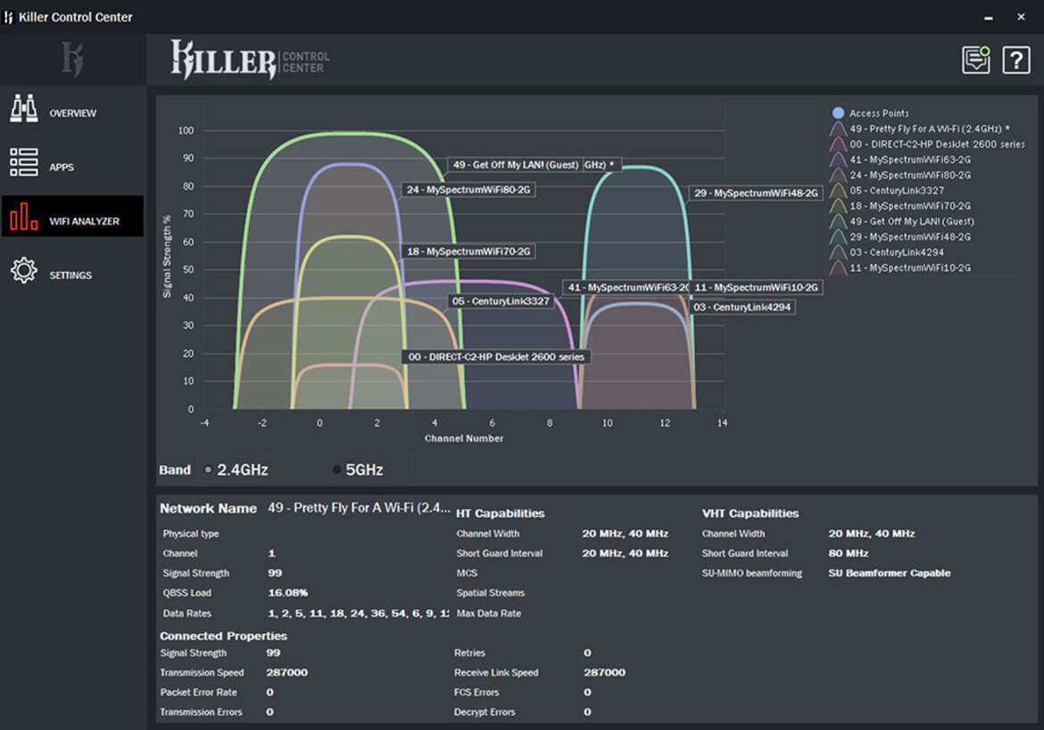Click the Killer K logo in sidebar

[x=72, y=59]
